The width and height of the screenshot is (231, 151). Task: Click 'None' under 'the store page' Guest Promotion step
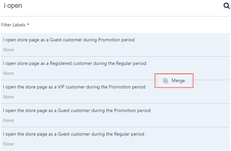click(9, 120)
